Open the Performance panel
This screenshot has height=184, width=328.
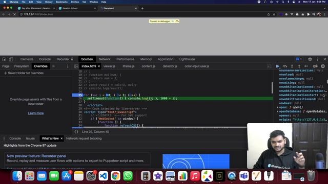point(125,59)
